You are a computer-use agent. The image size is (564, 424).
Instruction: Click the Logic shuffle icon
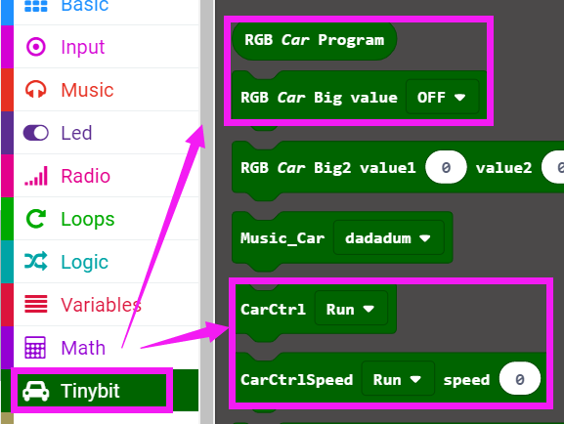(35, 262)
